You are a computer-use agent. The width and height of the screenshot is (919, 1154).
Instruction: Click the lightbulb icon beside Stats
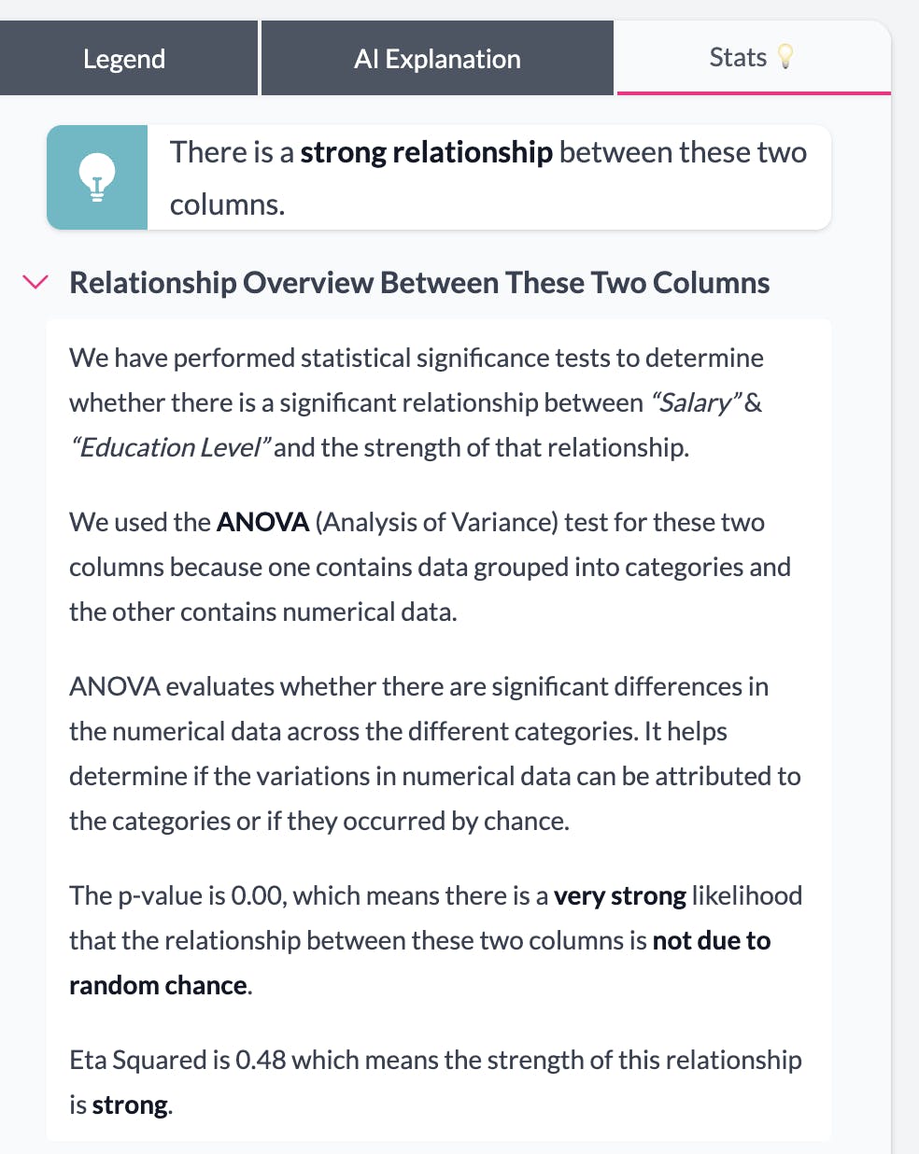pos(786,58)
